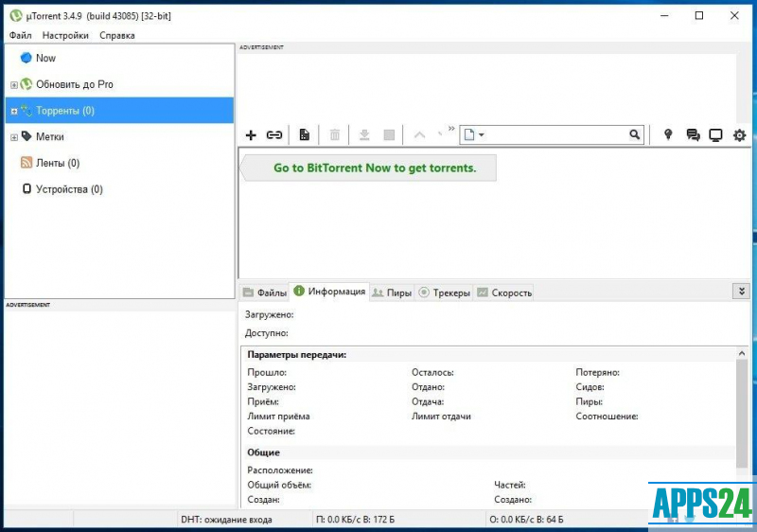Open the Справка menu
Image resolution: width=757 pixels, height=532 pixels.
pos(116,35)
